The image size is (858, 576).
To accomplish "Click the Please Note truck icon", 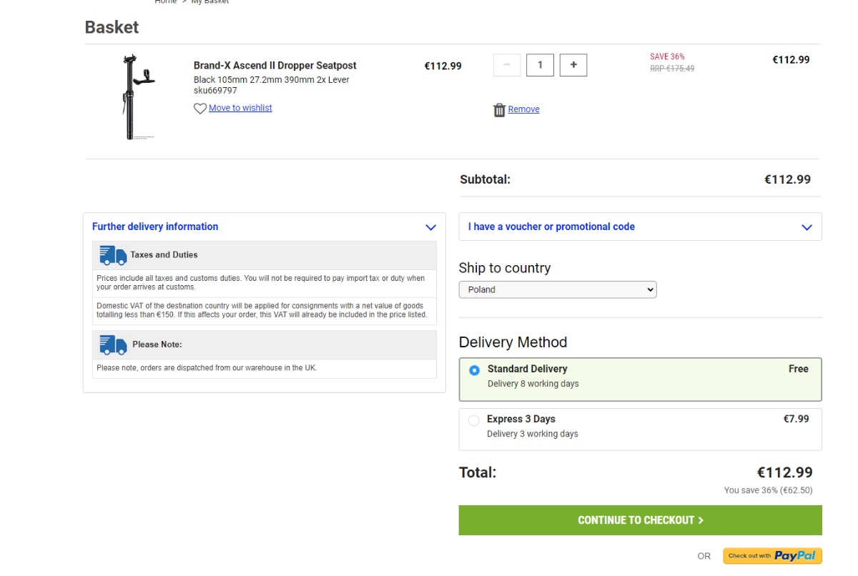I will pos(113,344).
